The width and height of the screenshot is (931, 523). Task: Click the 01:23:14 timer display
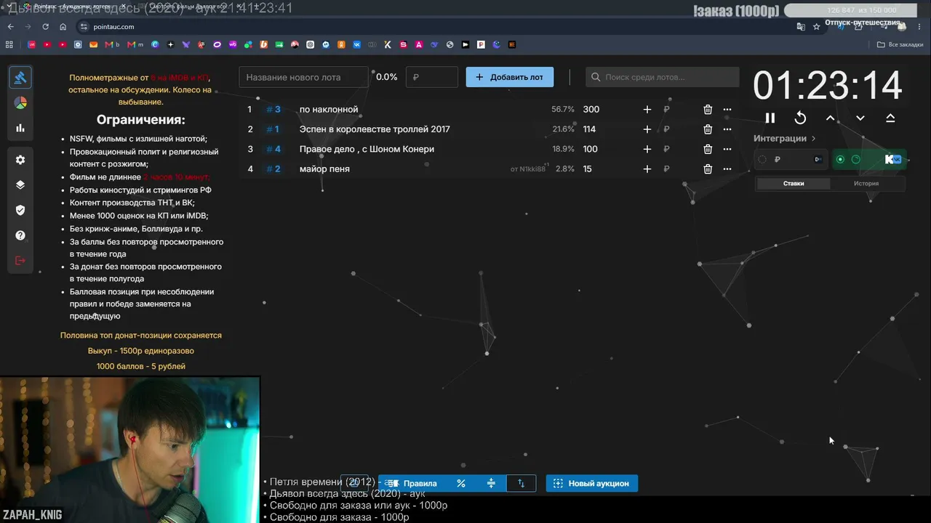(x=828, y=86)
